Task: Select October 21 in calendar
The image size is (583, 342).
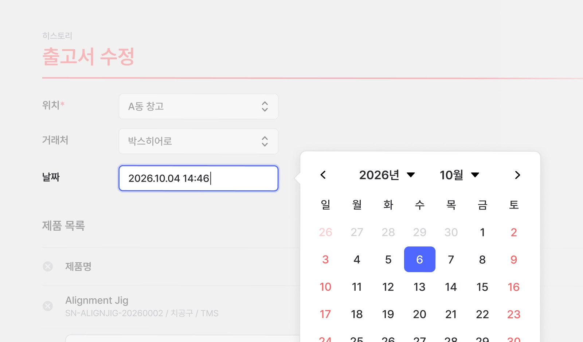Action: pyautogui.click(x=451, y=314)
